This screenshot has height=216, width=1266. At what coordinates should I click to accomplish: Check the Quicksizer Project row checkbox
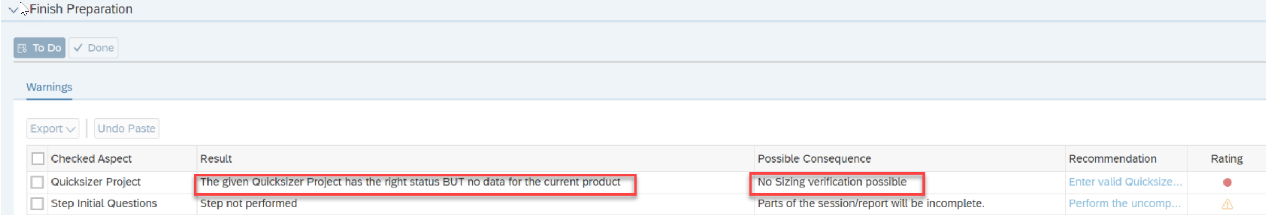coord(37,182)
